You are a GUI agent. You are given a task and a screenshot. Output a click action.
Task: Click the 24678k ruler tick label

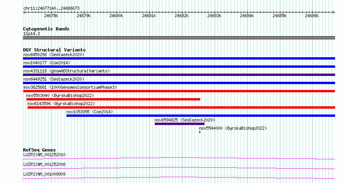51,16
